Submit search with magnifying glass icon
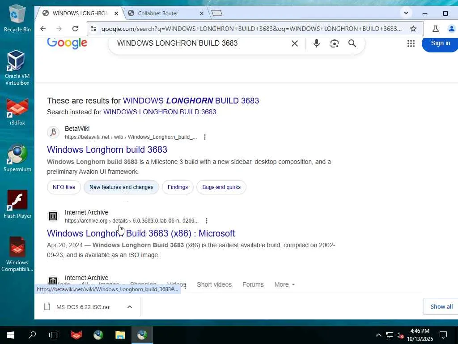The image size is (458, 344). click(352, 43)
